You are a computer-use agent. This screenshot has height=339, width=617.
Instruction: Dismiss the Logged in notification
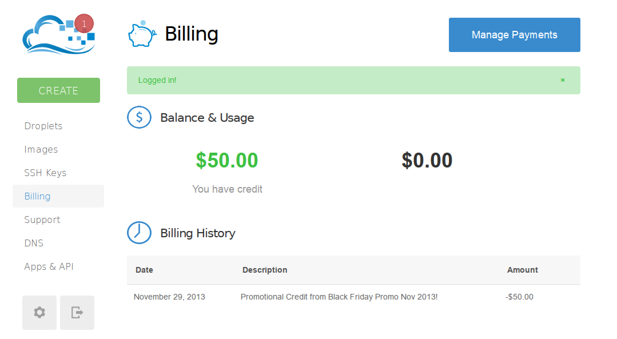point(563,80)
